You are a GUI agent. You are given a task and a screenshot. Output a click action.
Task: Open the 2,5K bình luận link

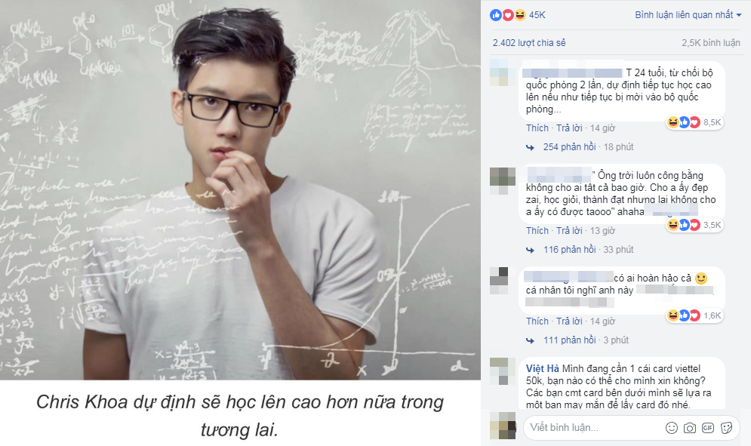[x=711, y=42]
